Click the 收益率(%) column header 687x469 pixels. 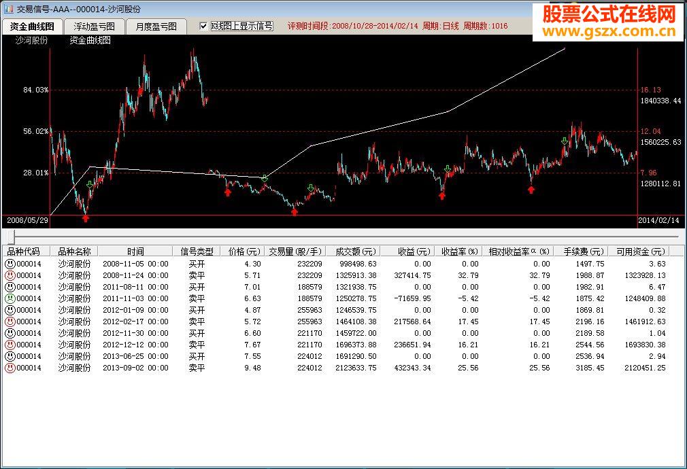pos(458,251)
